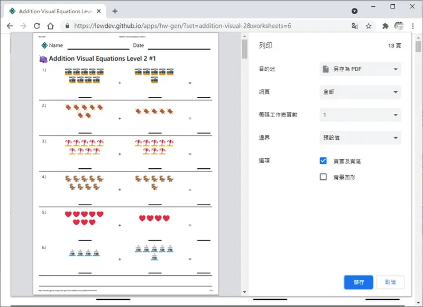Expand margins dropdown showing 預設值

tap(361, 138)
